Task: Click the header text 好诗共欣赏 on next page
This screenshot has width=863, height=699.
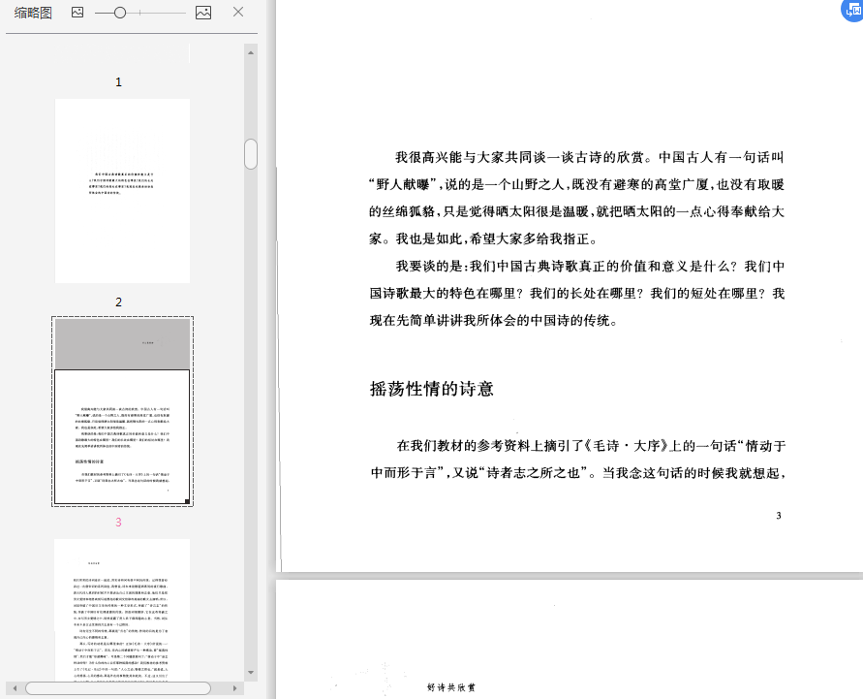Action: coord(450,687)
